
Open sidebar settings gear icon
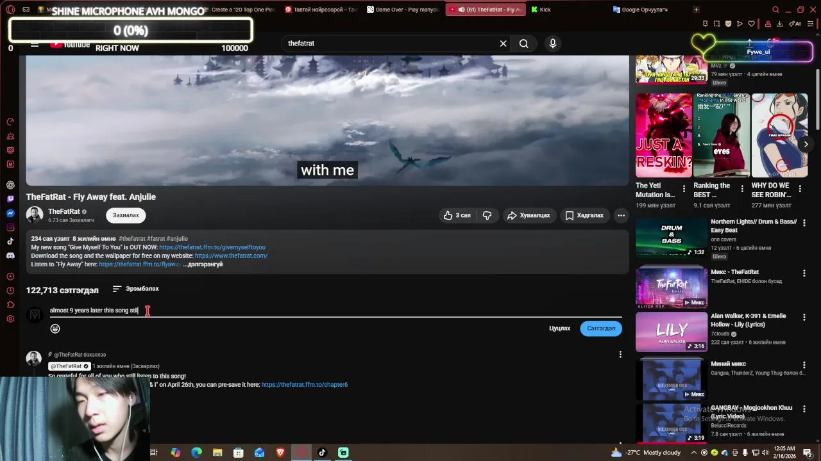10,319
